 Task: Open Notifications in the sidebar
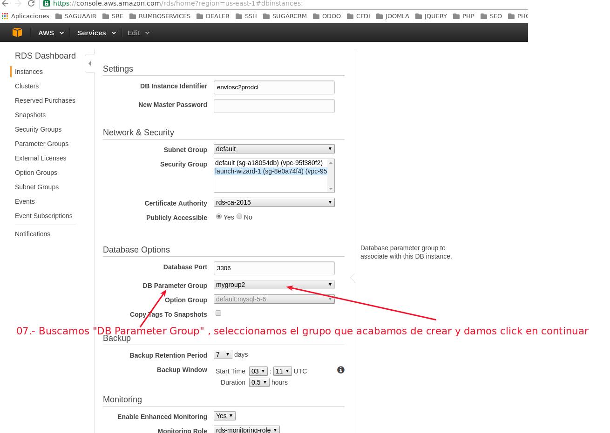(x=33, y=234)
